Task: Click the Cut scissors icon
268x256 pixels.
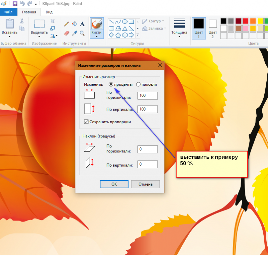Action: point(22,21)
